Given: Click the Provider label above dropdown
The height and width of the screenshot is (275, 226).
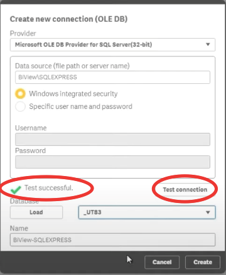Looking at the screenshot, I should point(23,33).
